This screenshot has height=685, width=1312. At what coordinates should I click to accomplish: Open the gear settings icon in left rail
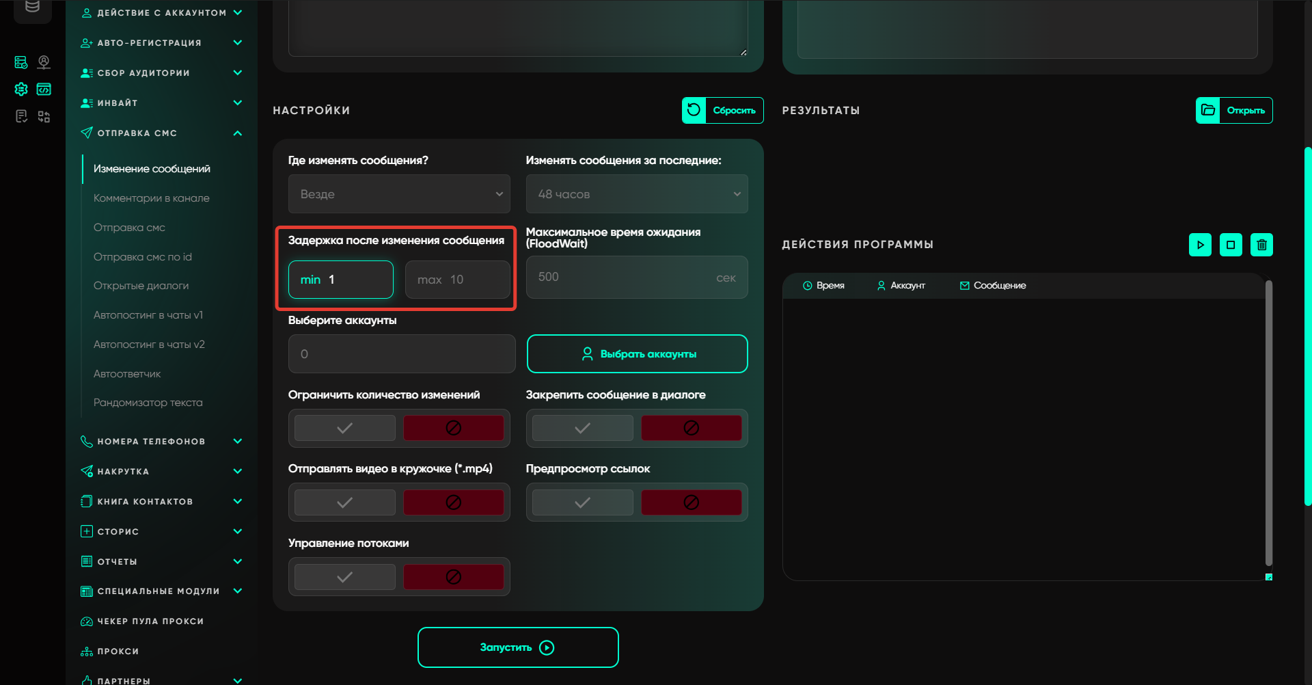(21, 90)
